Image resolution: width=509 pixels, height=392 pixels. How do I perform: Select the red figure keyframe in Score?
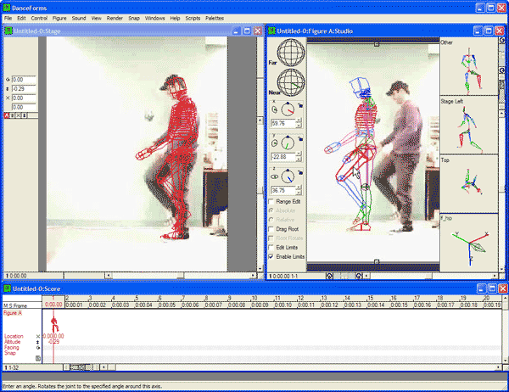[x=54, y=323]
